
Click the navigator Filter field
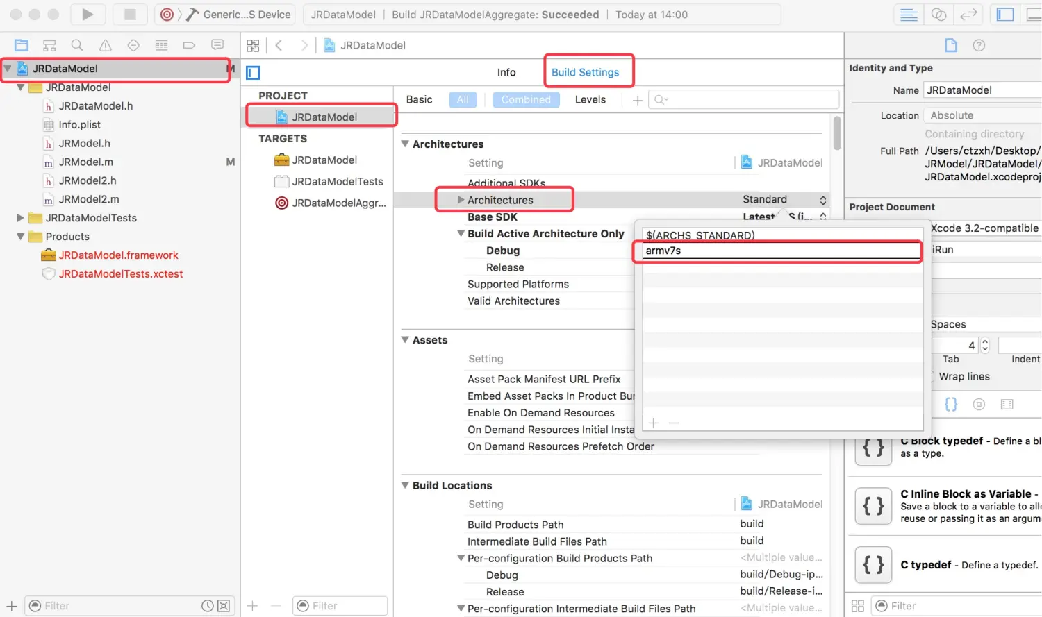click(130, 606)
